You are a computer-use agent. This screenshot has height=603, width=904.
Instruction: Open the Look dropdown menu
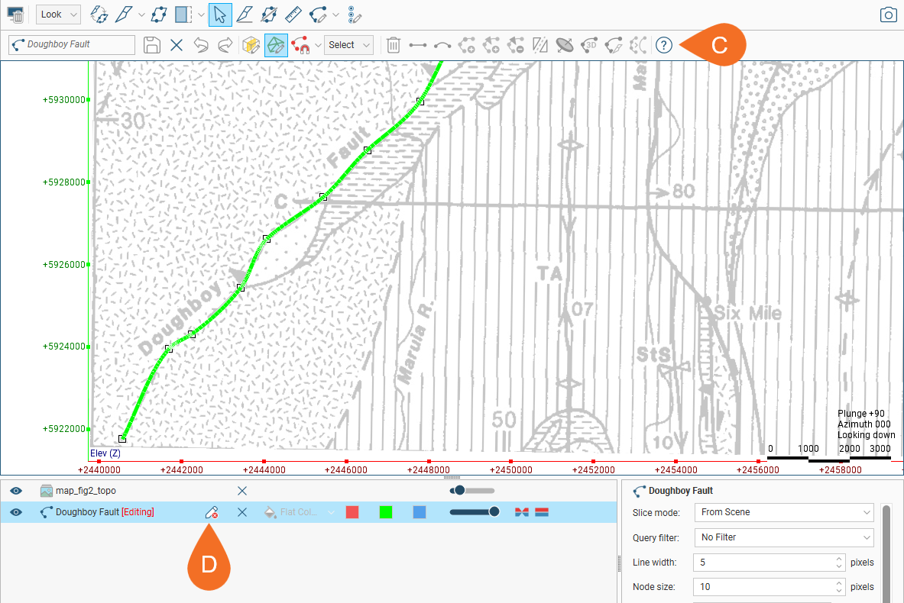point(59,15)
